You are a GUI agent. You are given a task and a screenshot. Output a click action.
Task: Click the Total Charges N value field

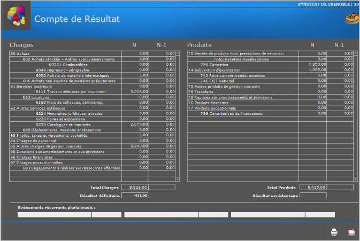click(135, 188)
